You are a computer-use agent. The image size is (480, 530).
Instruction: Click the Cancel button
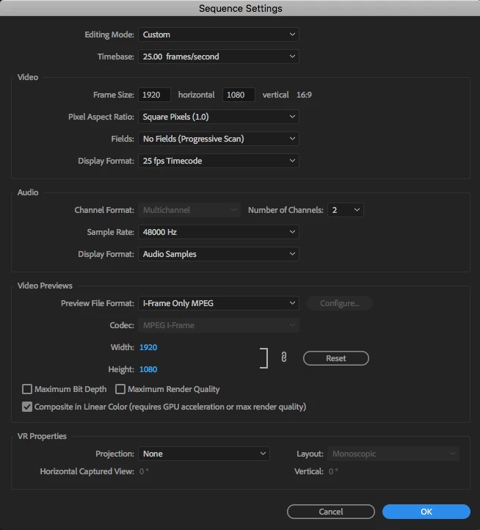(331, 512)
